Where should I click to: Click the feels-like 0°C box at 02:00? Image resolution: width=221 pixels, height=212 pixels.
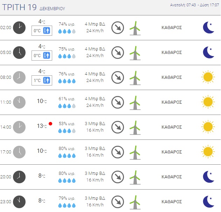(x=42, y=31)
